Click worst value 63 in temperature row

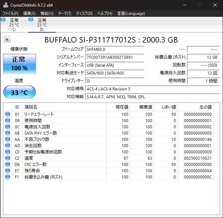150,158
